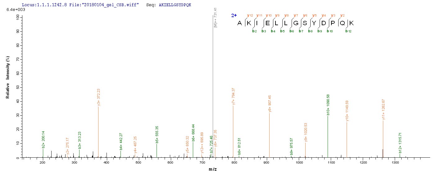Click the y7+ 794.37 peak label
This screenshot has width=446, height=176.
tap(234, 96)
